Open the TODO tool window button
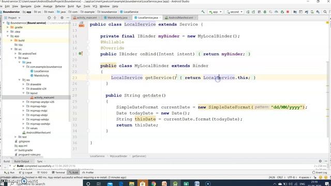 pos(42,173)
